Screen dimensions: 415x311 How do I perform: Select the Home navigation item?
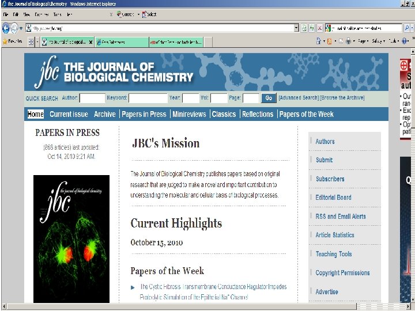pos(36,114)
